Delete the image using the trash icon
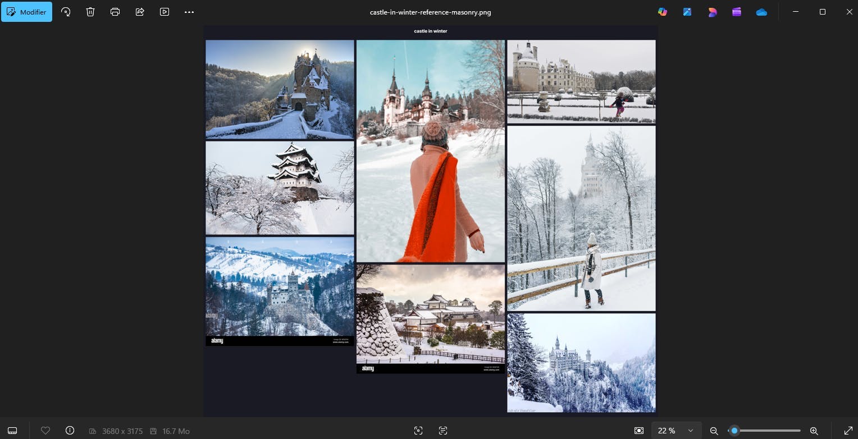The height and width of the screenshot is (439, 858). (90, 12)
